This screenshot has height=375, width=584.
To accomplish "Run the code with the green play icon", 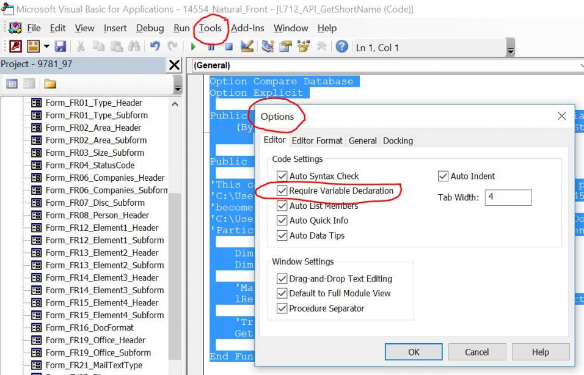I will click(193, 47).
